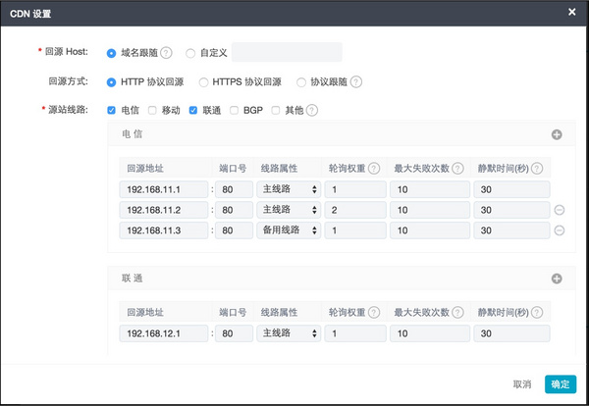The width and height of the screenshot is (589, 406).
Task: Remove the 192.168.11.2 row with minus icon
Action: 560,210
